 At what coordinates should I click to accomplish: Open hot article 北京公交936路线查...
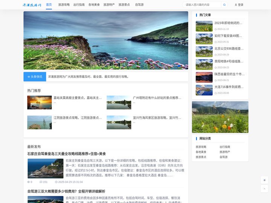pyautogui.click(x=229, y=48)
